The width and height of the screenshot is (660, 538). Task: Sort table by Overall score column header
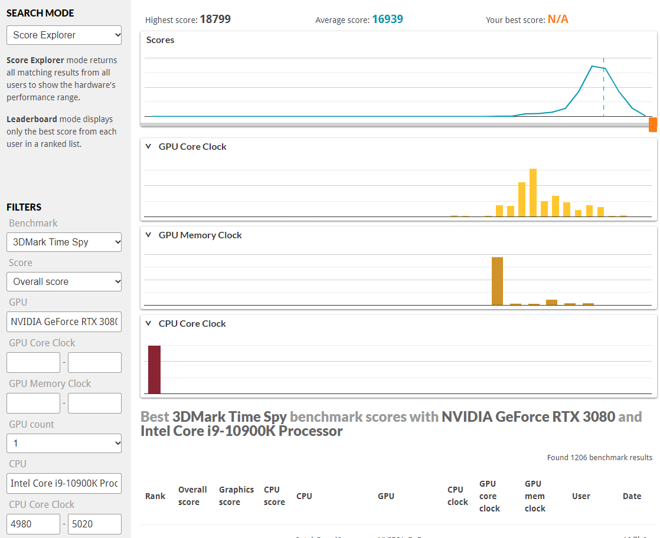[x=192, y=496]
